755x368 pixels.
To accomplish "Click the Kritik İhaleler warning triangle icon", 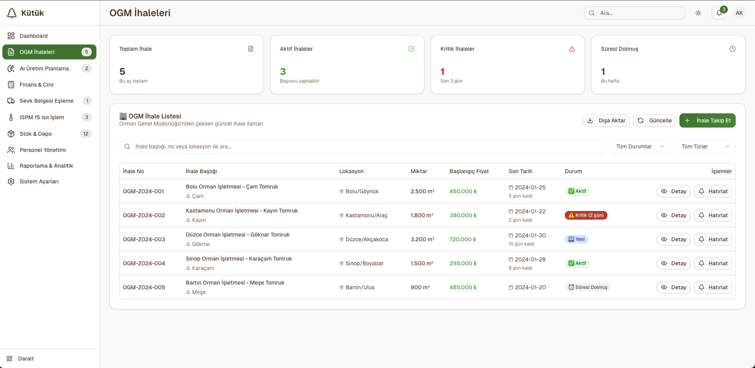I will point(572,49).
